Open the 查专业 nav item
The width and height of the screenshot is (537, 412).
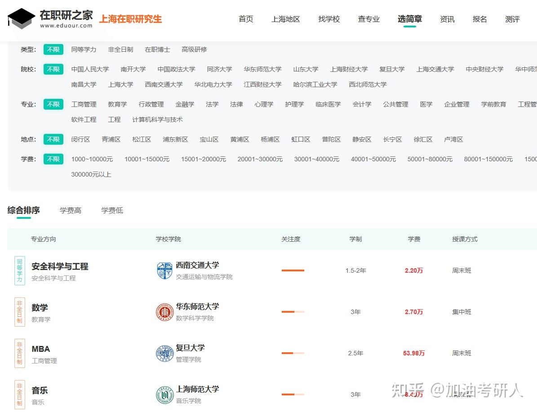369,19
